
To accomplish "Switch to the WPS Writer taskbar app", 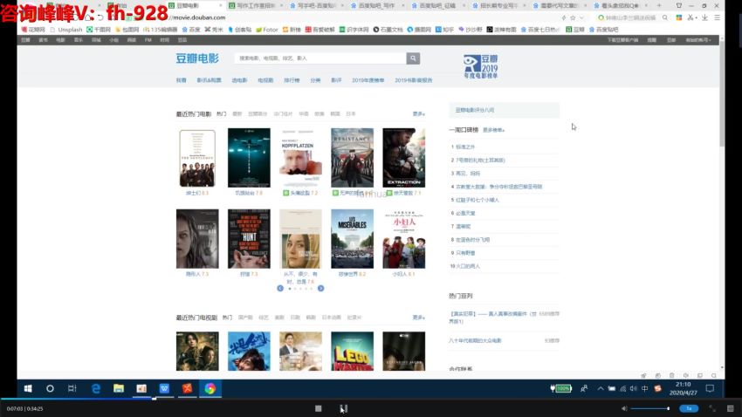I will [164, 388].
